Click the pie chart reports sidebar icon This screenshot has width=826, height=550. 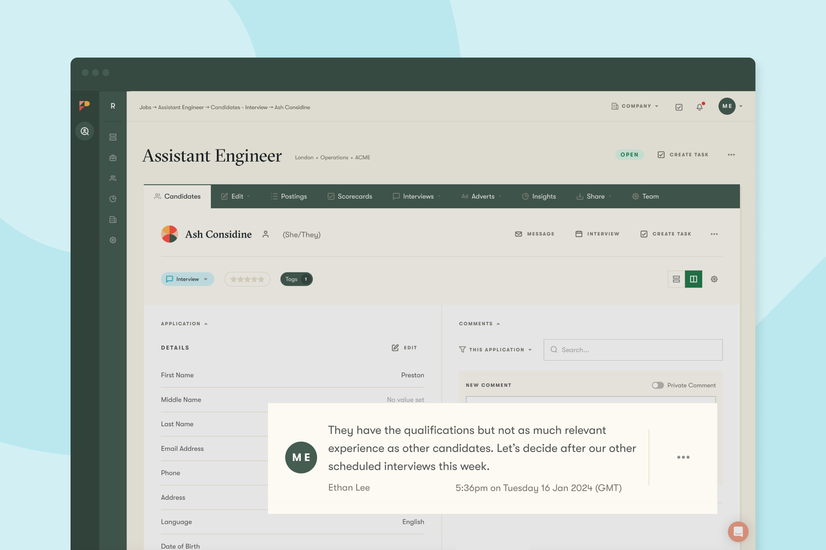tap(113, 199)
